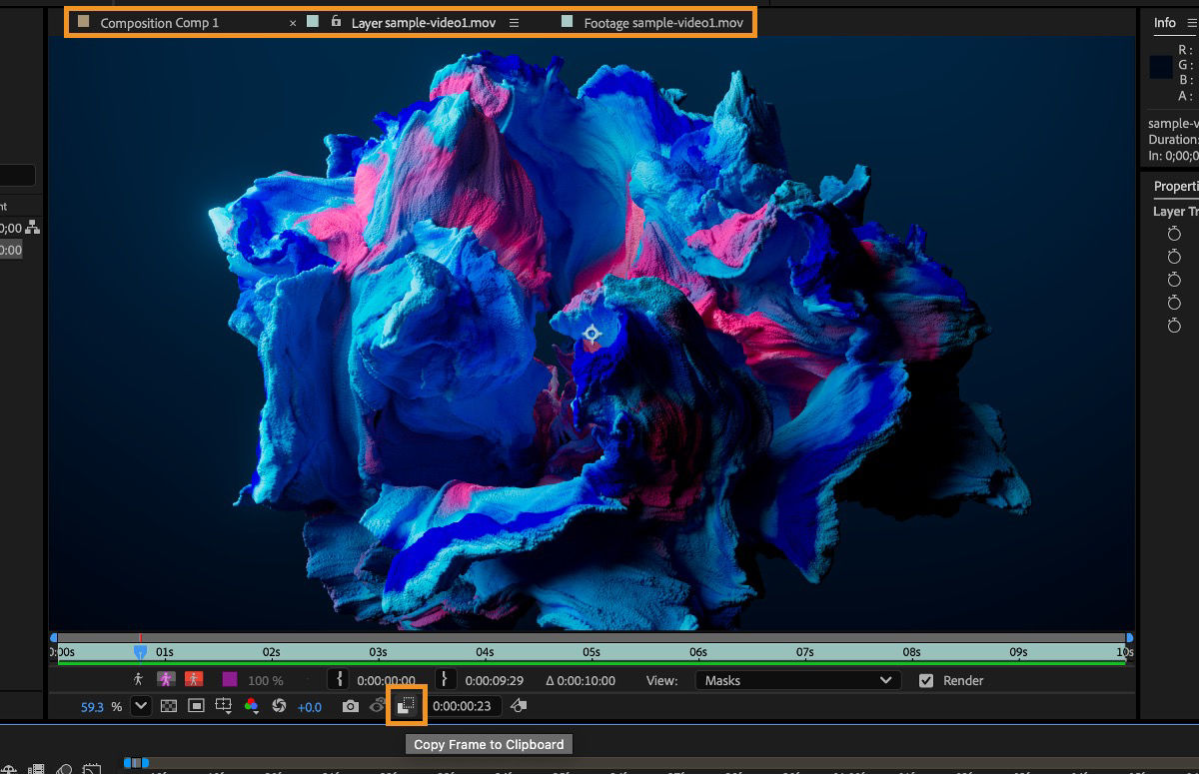Set In point with the left bracket button
This screenshot has height=774, width=1199.
pyautogui.click(x=339, y=680)
